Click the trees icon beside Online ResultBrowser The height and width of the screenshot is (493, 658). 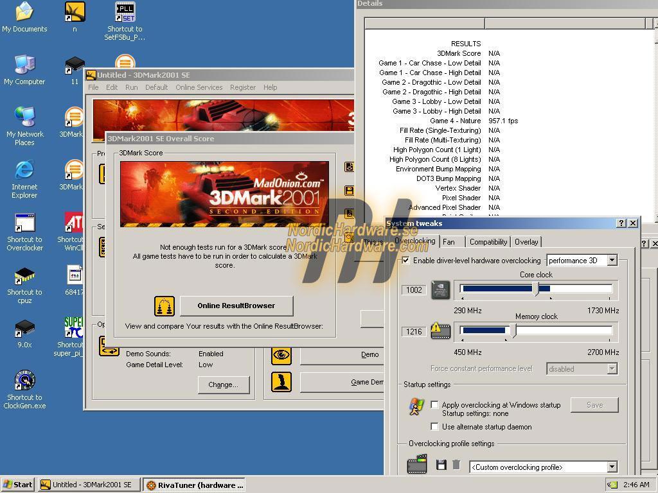tap(164, 306)
